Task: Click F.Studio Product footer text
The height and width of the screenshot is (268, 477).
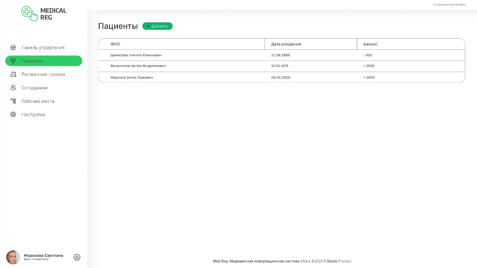Action: click(337, 261)
